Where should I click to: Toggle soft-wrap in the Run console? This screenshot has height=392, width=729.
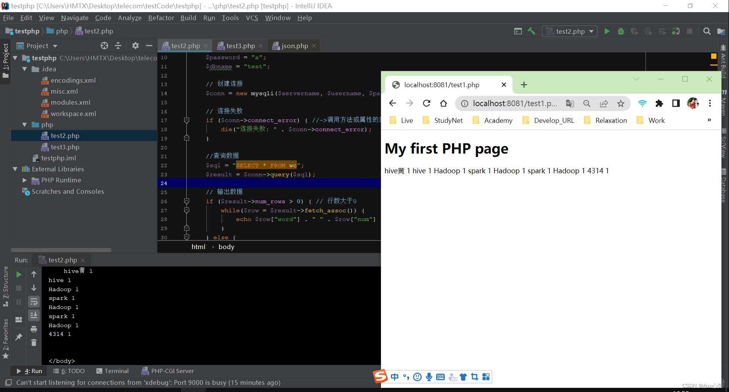(34, 301)
